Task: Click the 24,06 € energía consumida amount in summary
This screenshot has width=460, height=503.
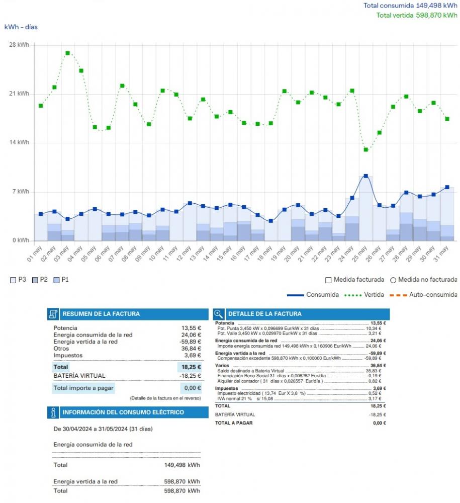Action: pyautogui.click(x=191, y=335)
